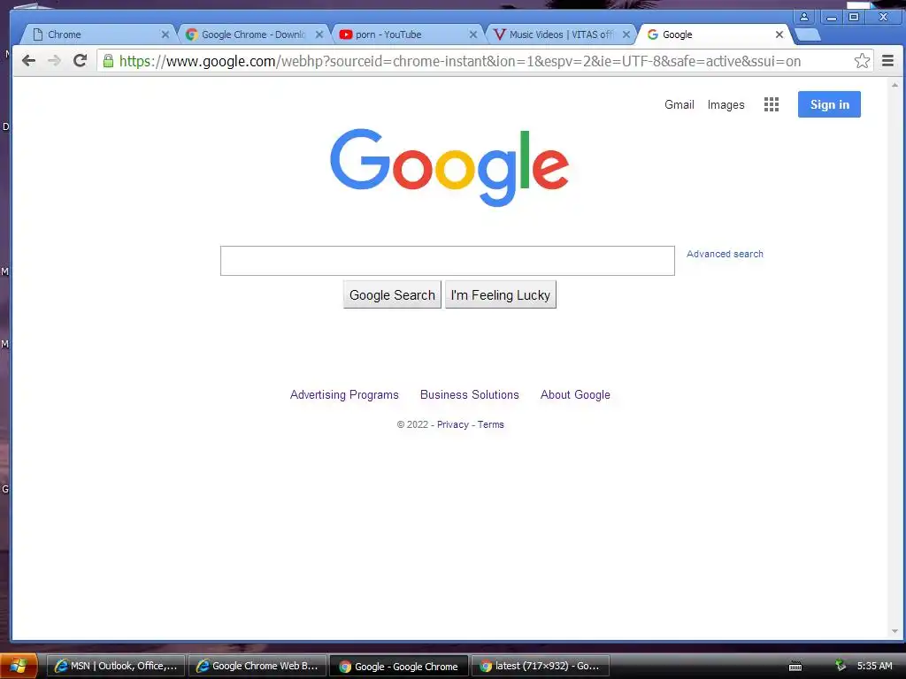
Task: Reload the page with the refresh icon
Action: (80, 61)
